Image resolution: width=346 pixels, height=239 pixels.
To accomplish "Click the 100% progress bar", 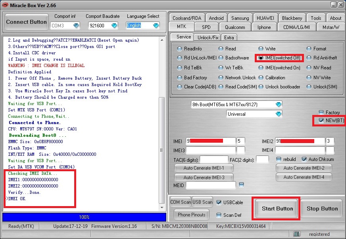I will (84, 217).
